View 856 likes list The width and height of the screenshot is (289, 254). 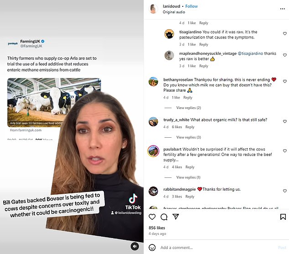(157, 228)
